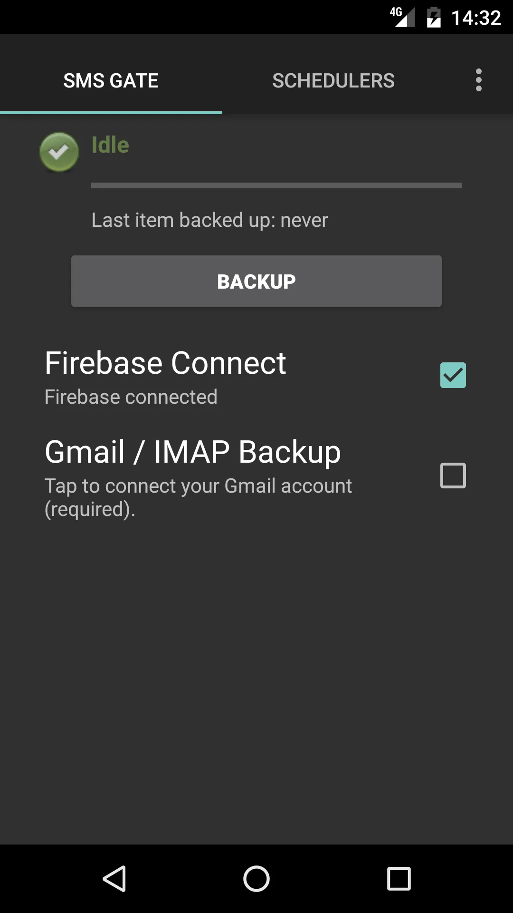The width and height of the screenshot is (513, 913).
Task: Tap the green Idle status icon
Action: tap(59, 152)
